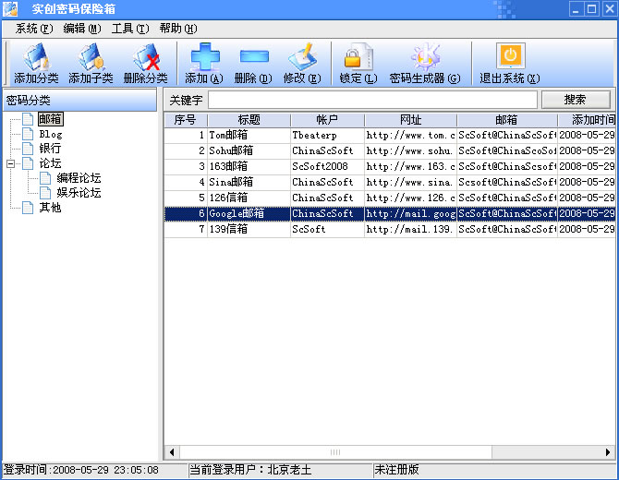Sort by the 邮箱 column header
The height and width of the screenshot is (480, 619).
click(507, 120)
